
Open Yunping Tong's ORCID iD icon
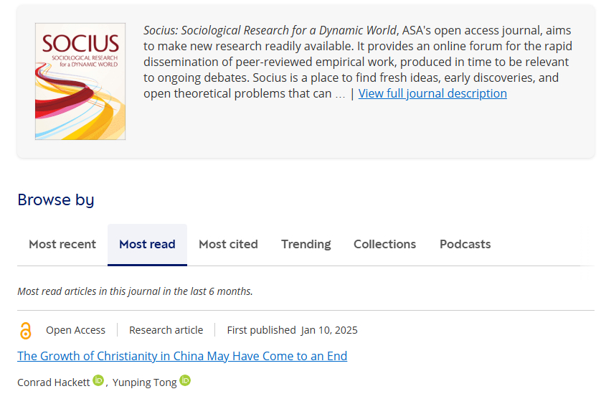[185, 381]
